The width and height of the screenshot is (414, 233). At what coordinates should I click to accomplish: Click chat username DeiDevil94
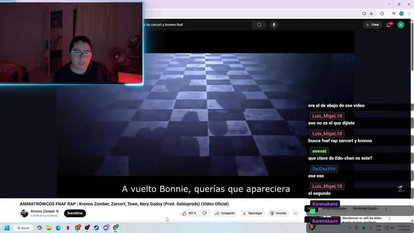click(x=324, y=169)
